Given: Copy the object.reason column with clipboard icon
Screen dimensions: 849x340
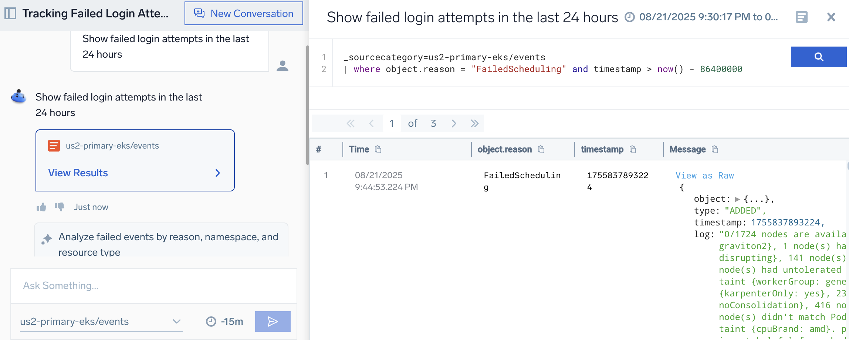Looking at the screenshot, I should coord(541,149).
